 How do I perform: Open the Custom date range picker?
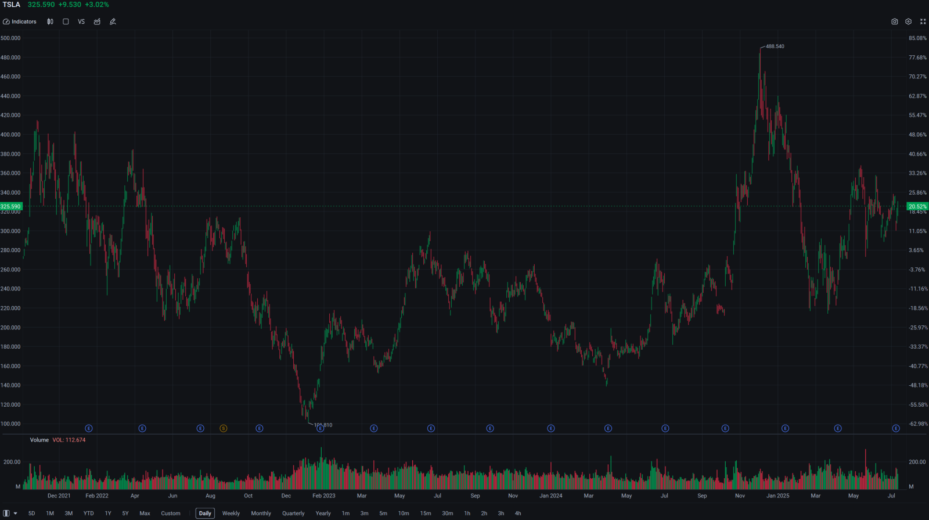(171, 513)
